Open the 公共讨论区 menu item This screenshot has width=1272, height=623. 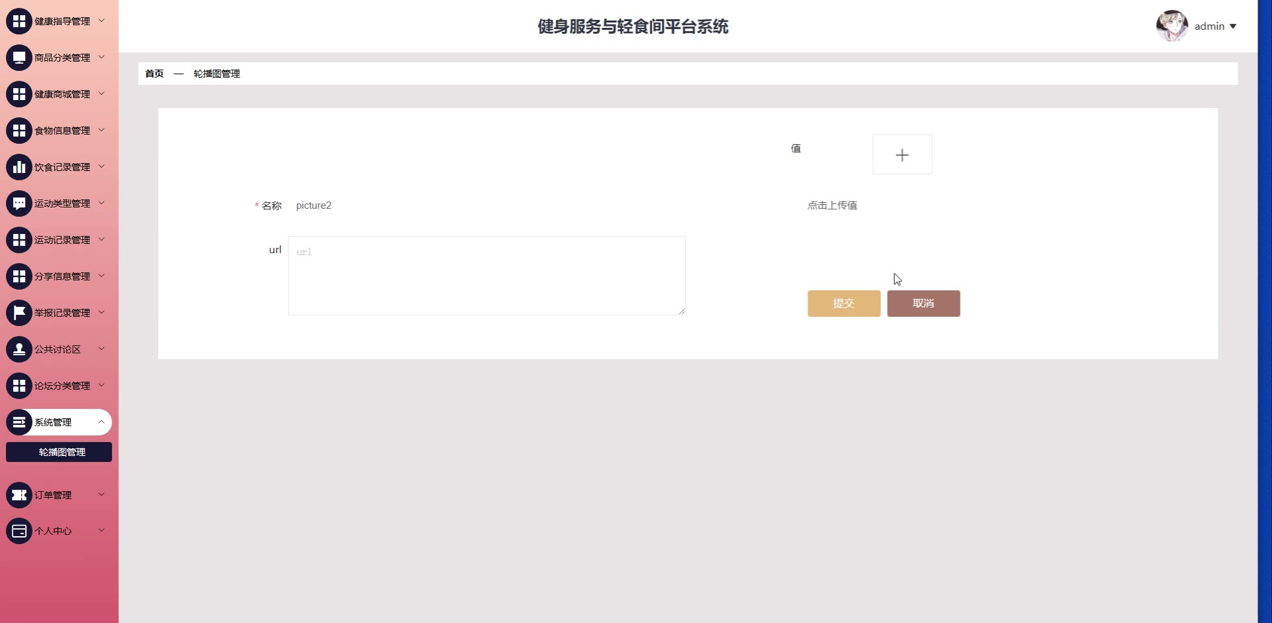tap(59, 349)
